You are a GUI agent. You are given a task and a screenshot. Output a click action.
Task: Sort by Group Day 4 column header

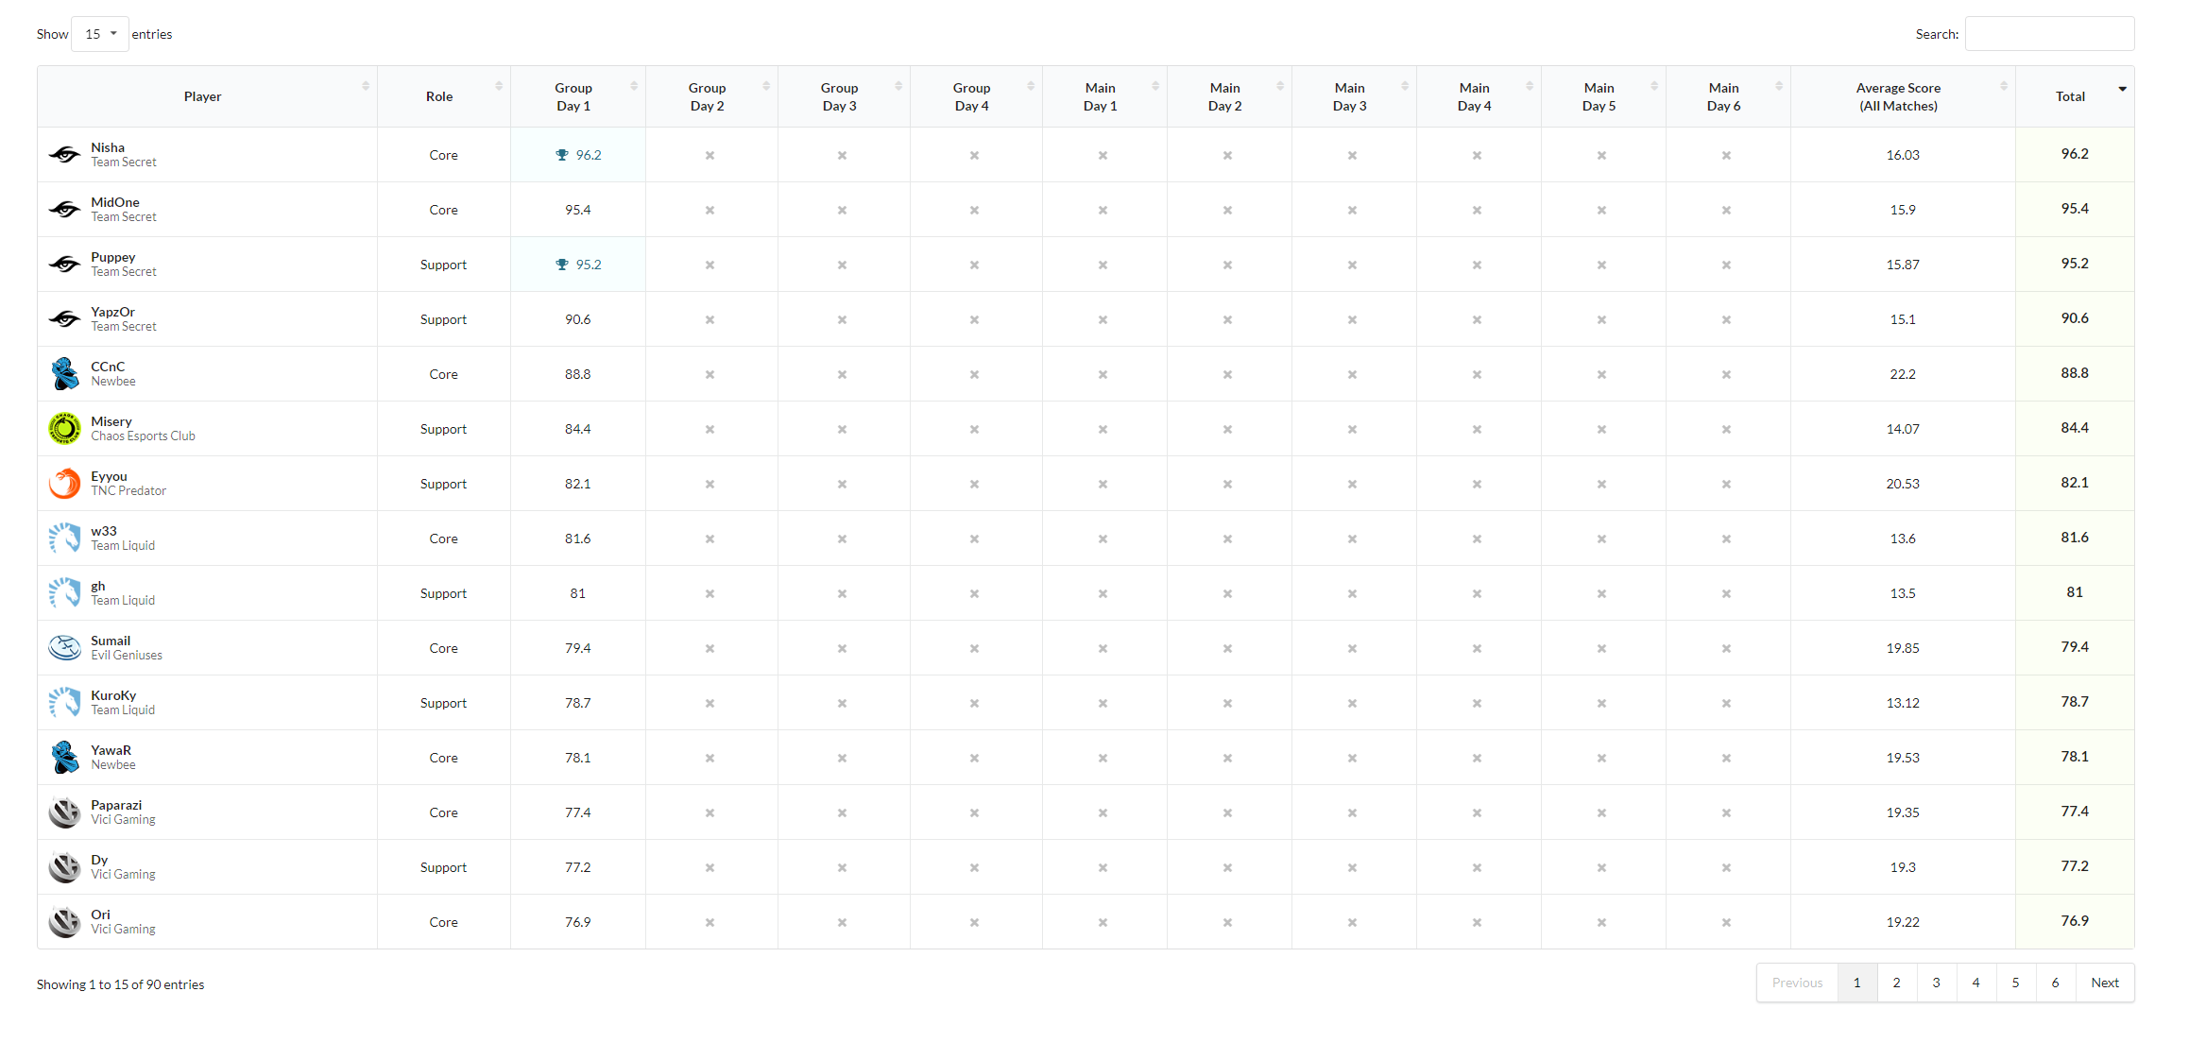pos(976,96)
